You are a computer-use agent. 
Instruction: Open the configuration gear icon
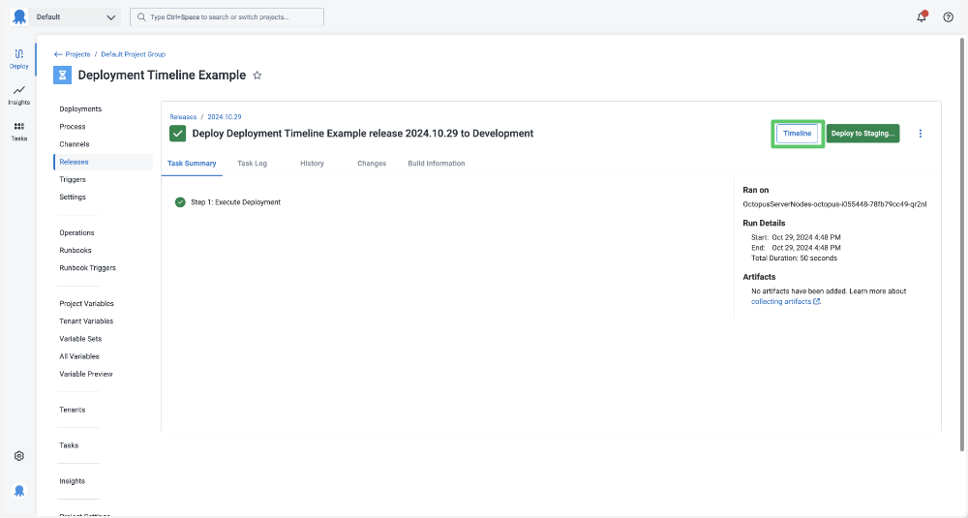(x=19, y=456)
